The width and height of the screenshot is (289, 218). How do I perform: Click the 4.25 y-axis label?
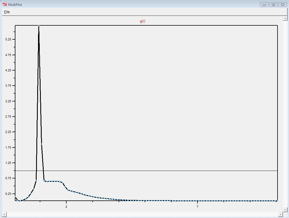(x=8, y=70)
